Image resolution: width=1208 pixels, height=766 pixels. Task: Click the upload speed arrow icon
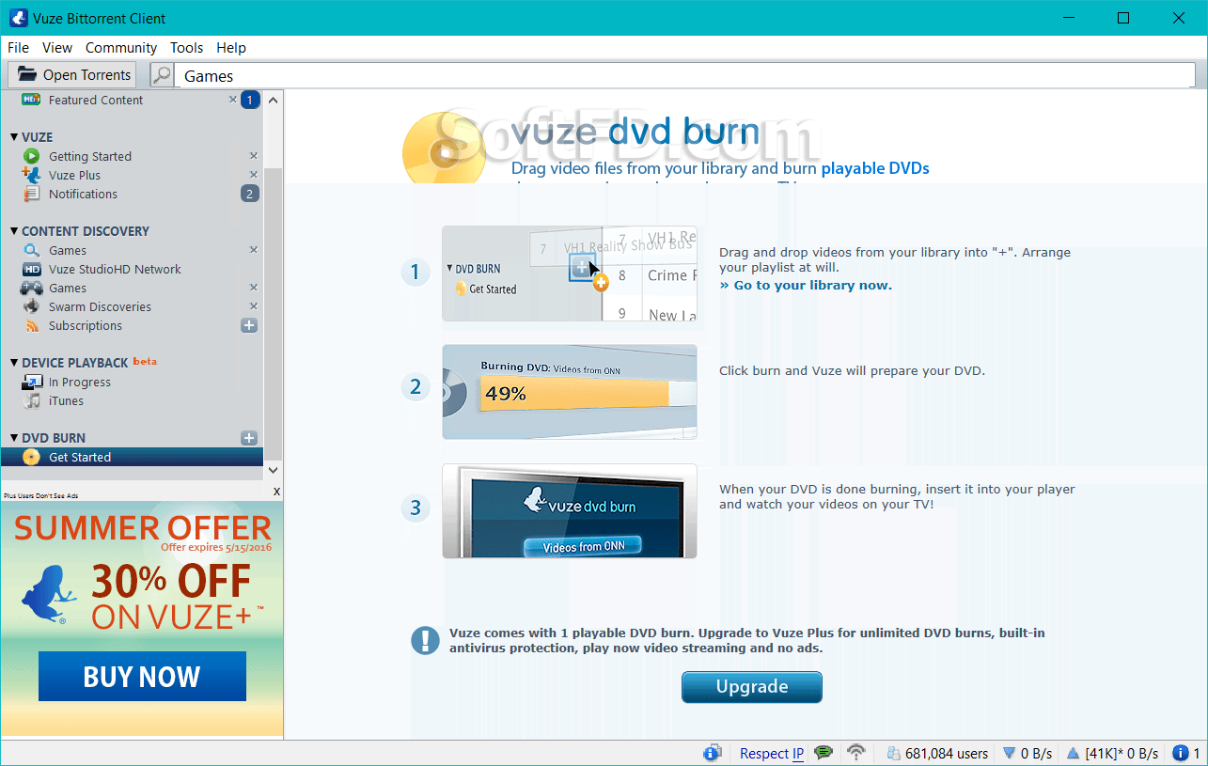(x=1073, y=753)
